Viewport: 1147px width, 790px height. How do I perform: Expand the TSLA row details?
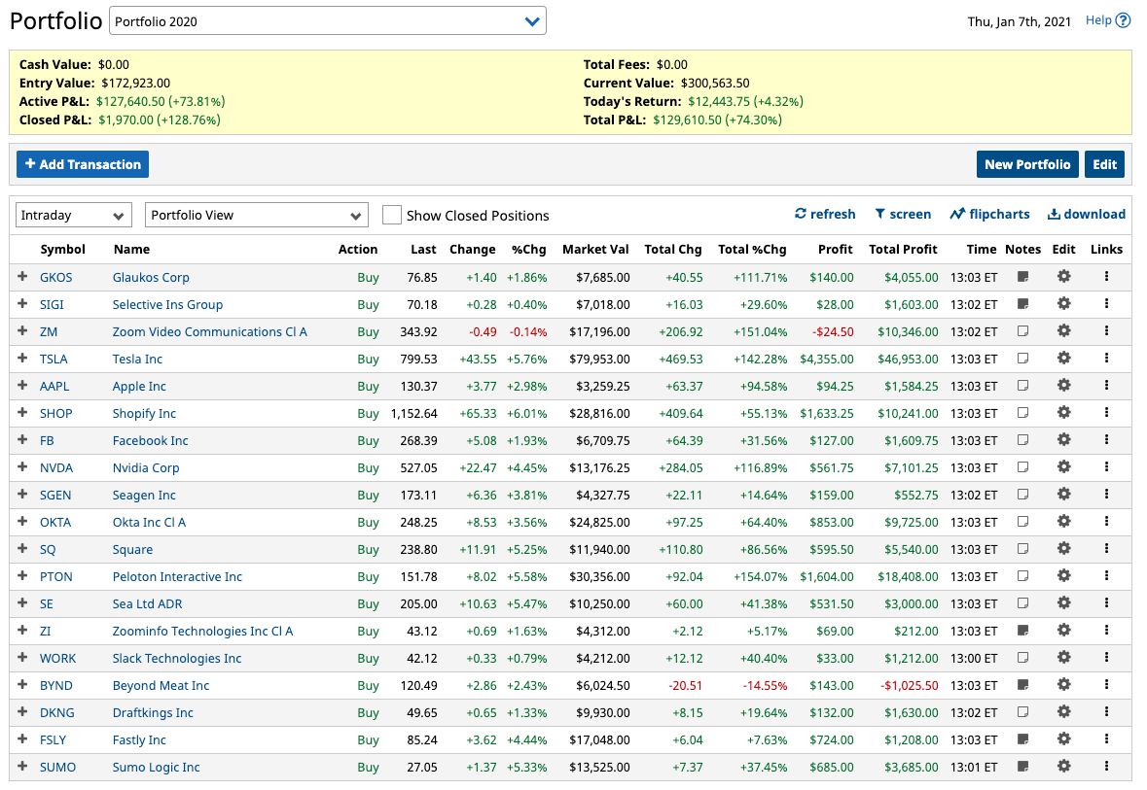tap(22, 359)
